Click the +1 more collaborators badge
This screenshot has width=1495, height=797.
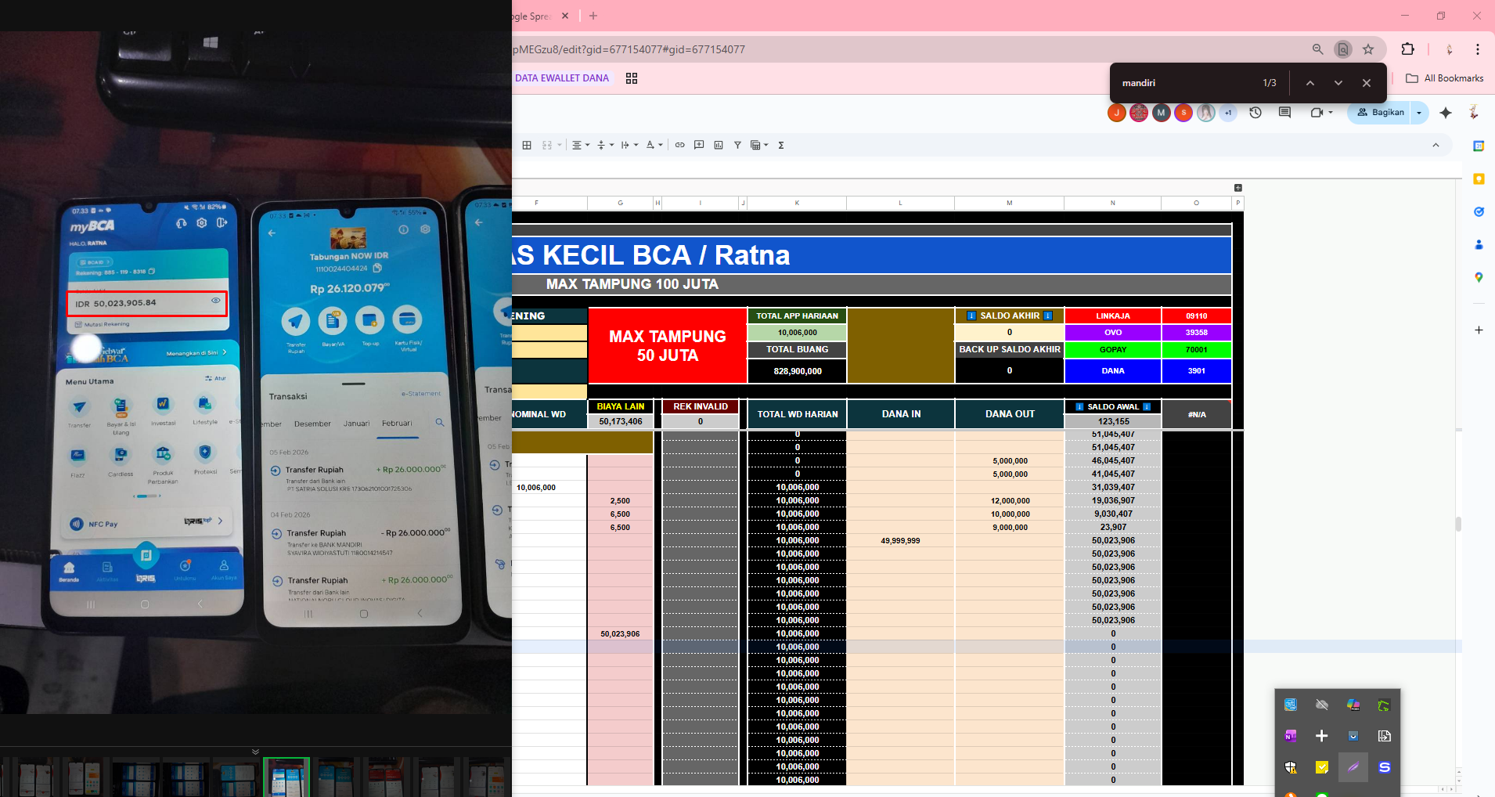click(1228, 113)
